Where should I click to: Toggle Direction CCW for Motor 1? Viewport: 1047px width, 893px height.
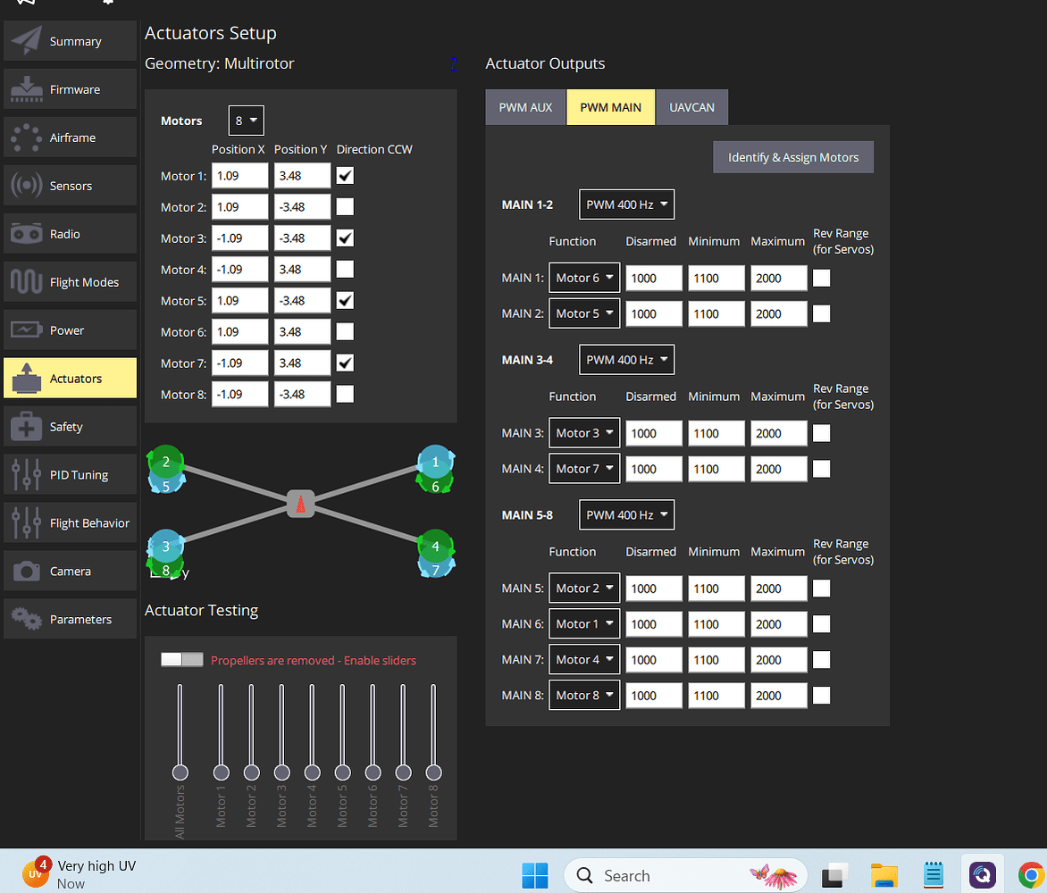click(345, 175)
